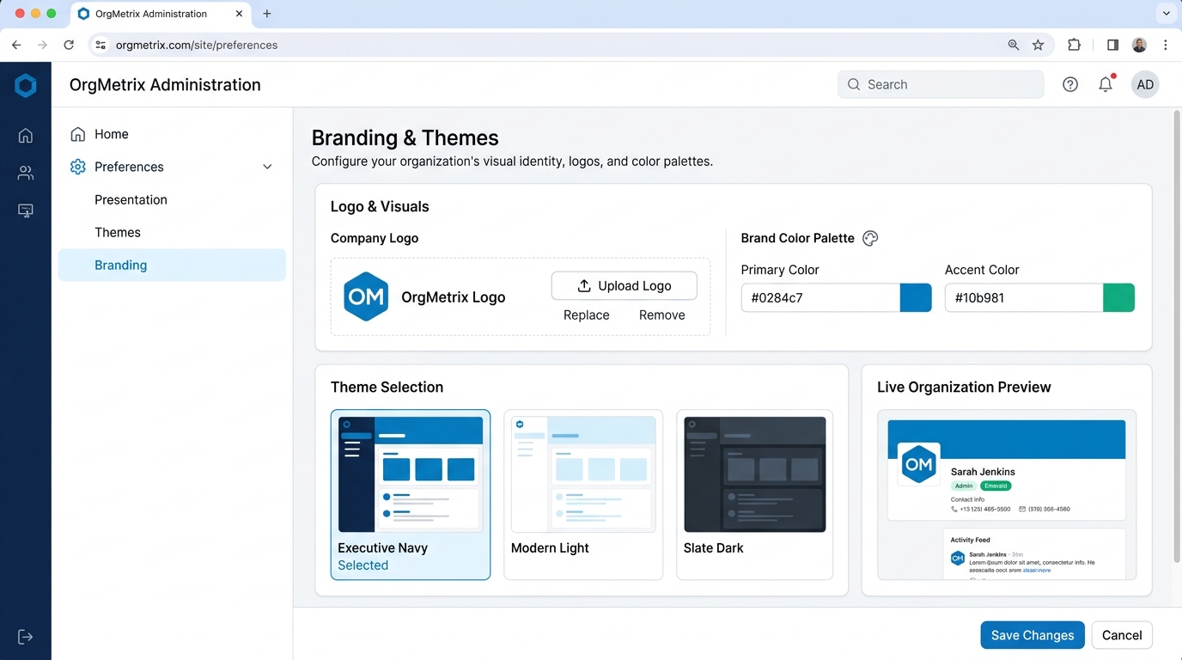The image size is (1182, 660).
Task: Click the OM company logo image
Action: pos(367,296)
